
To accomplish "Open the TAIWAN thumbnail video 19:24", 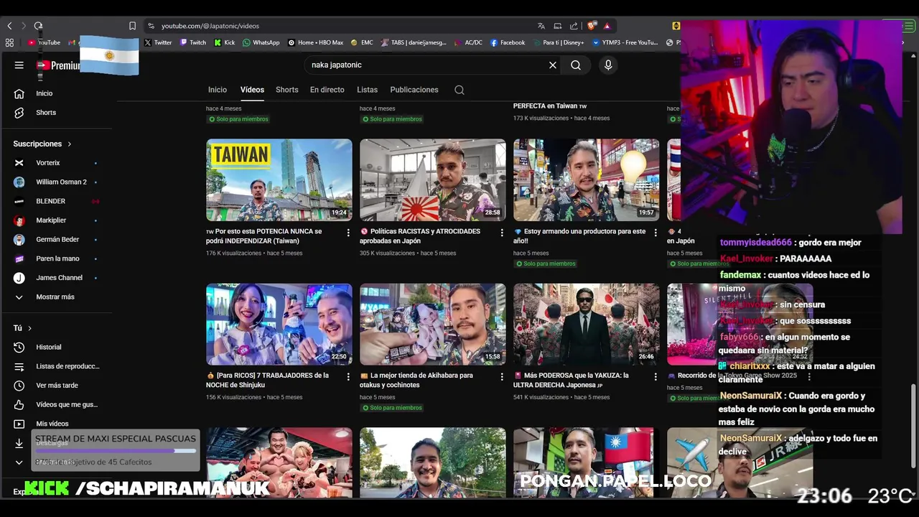I will (279, 180).
